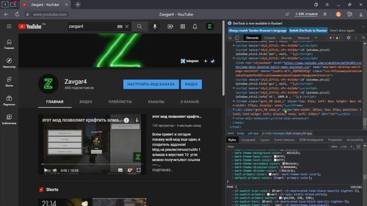Focus the Styles Filter input
This screenshot has width=367, height=206.
point(278,146)
